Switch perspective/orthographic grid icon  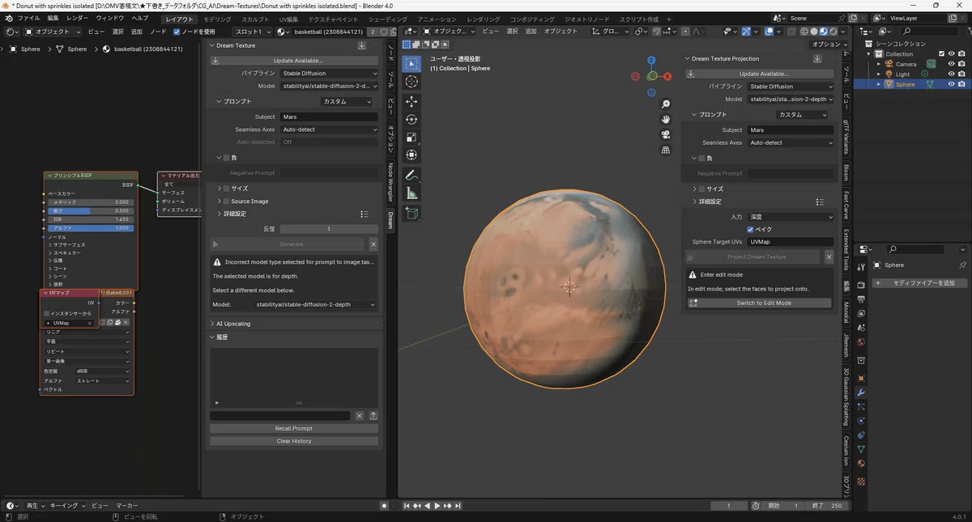666,150
